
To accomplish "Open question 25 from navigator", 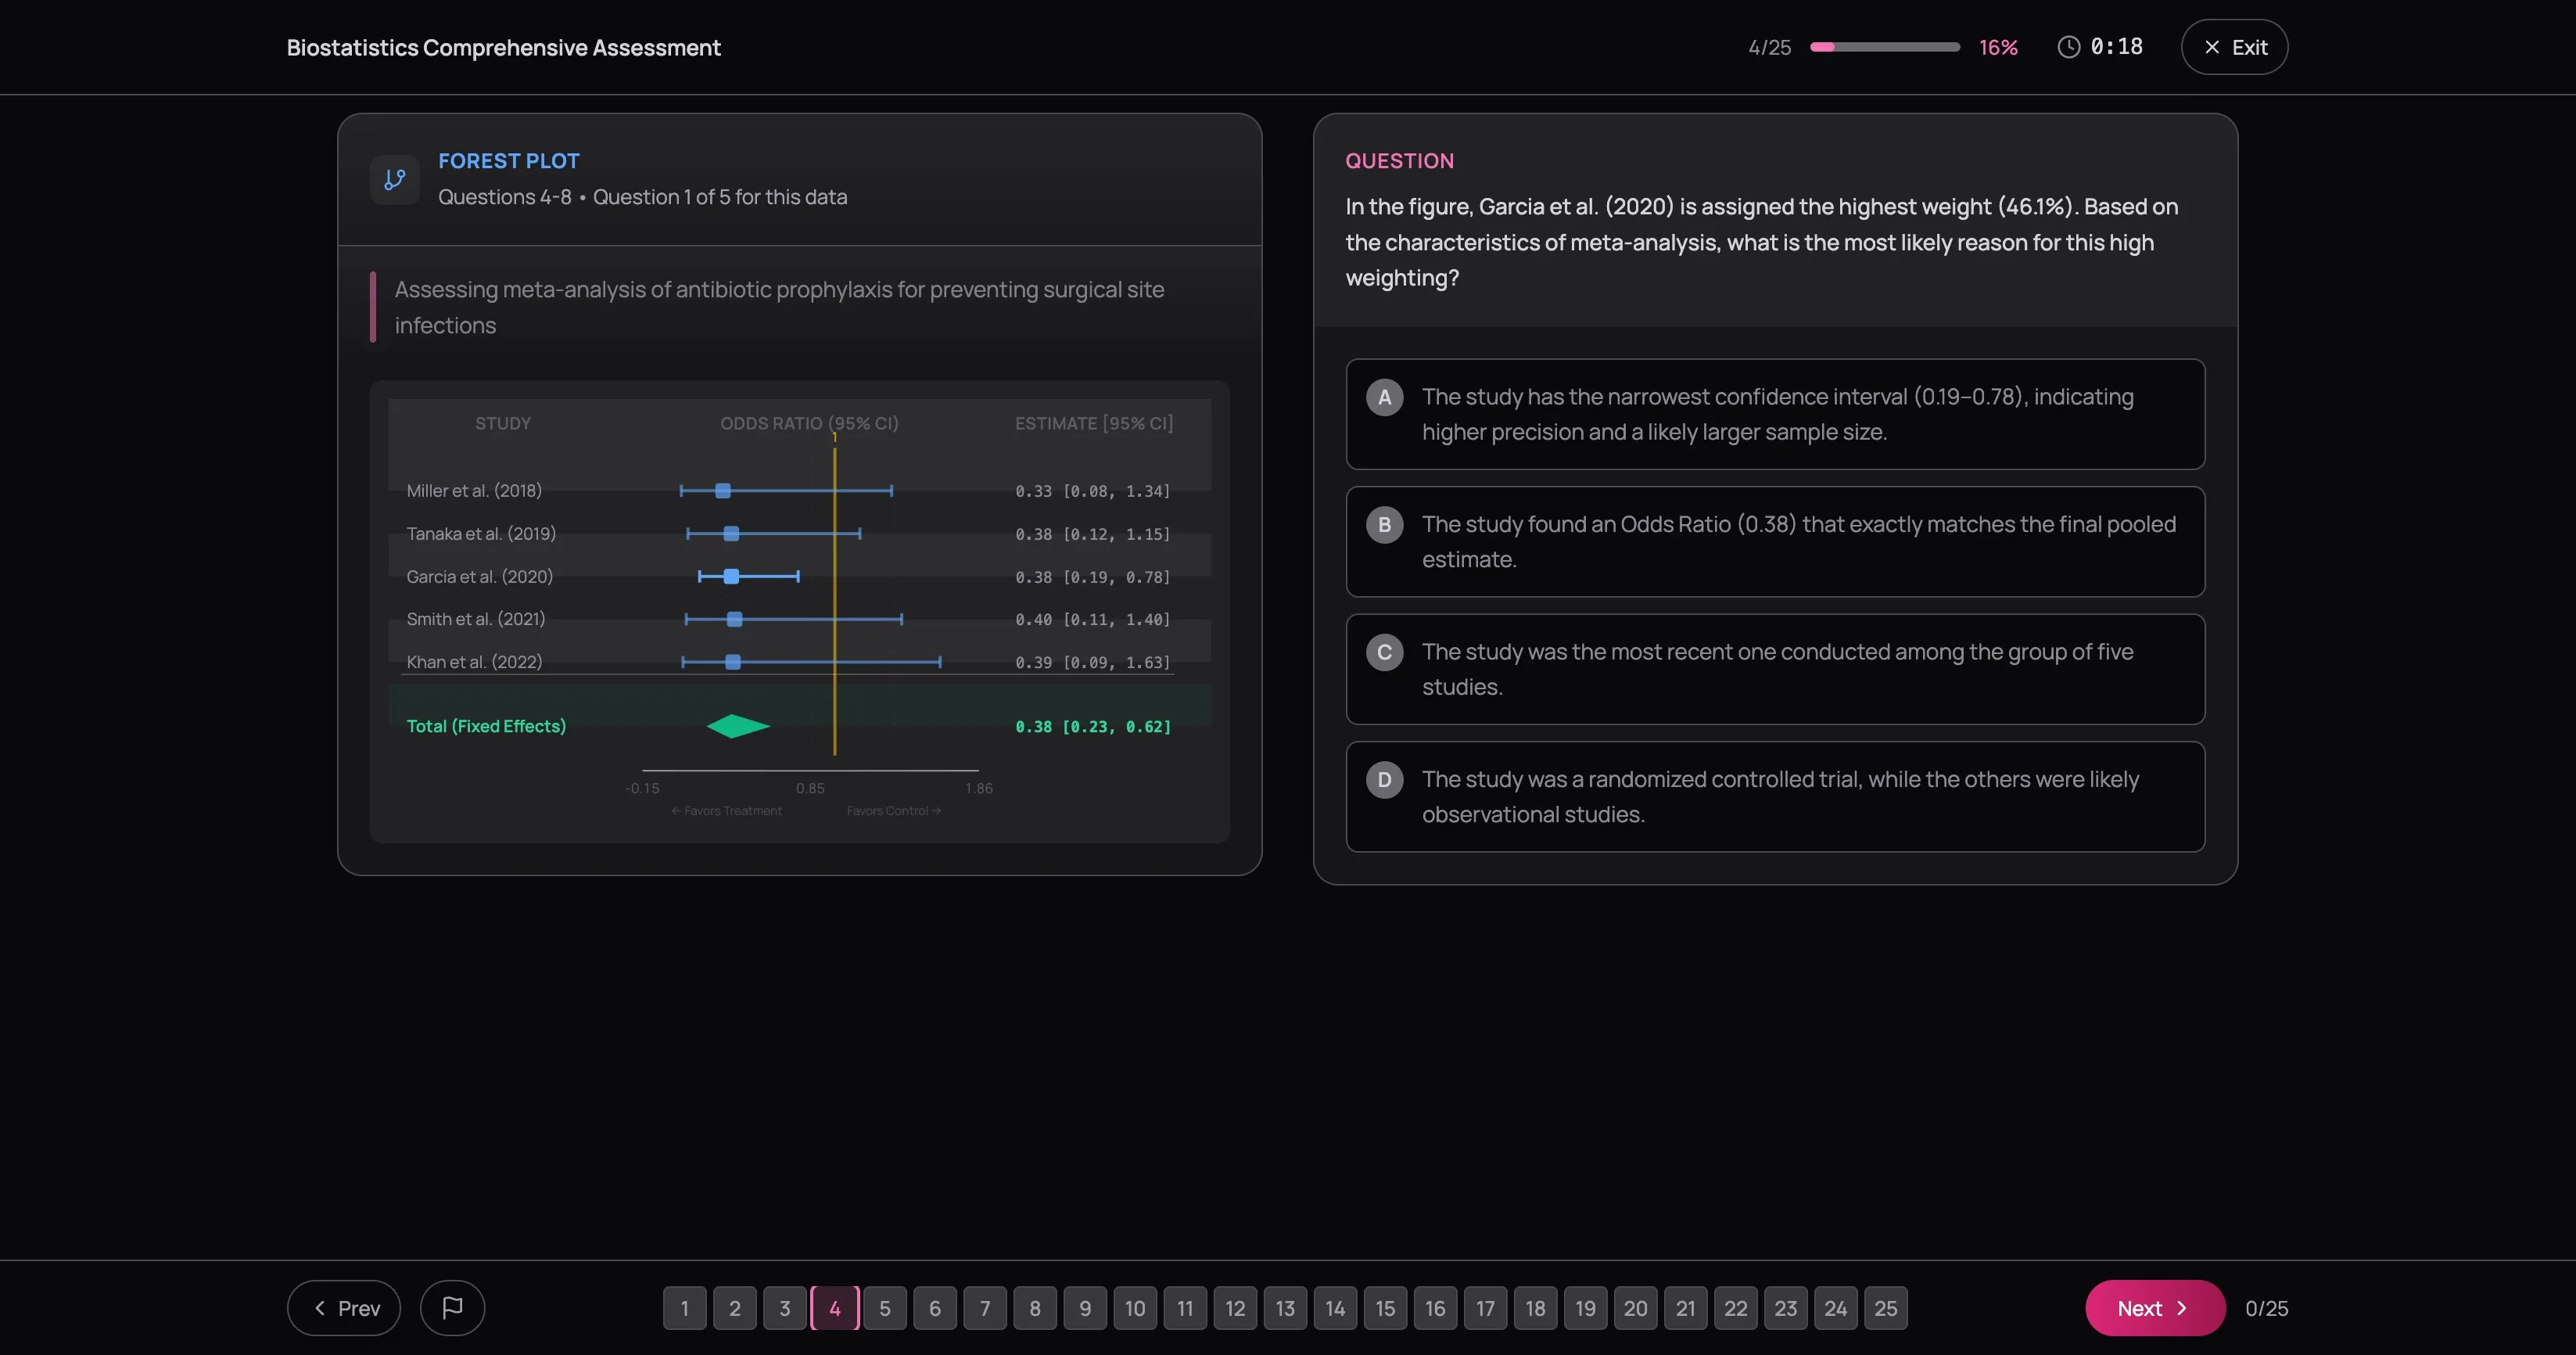I will click(1886, 1308).
